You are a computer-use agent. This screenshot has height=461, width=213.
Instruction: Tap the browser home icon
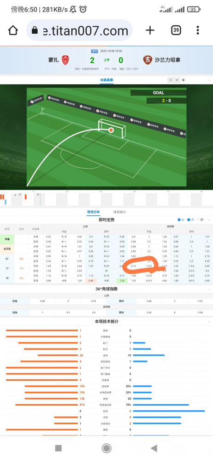click(13, 30)
